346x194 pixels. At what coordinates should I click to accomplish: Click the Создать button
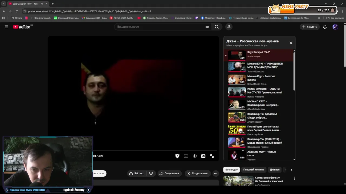point(310,27)
